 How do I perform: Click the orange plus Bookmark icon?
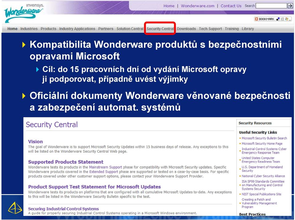coord(256,19)
